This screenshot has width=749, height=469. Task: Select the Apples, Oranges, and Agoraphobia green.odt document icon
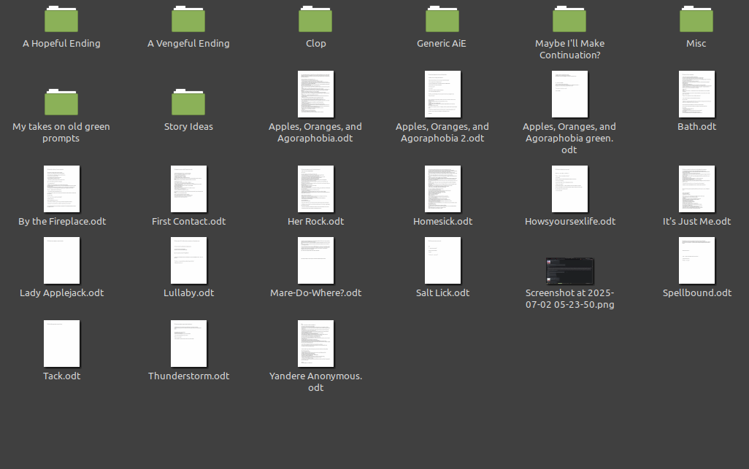[570, 94]
